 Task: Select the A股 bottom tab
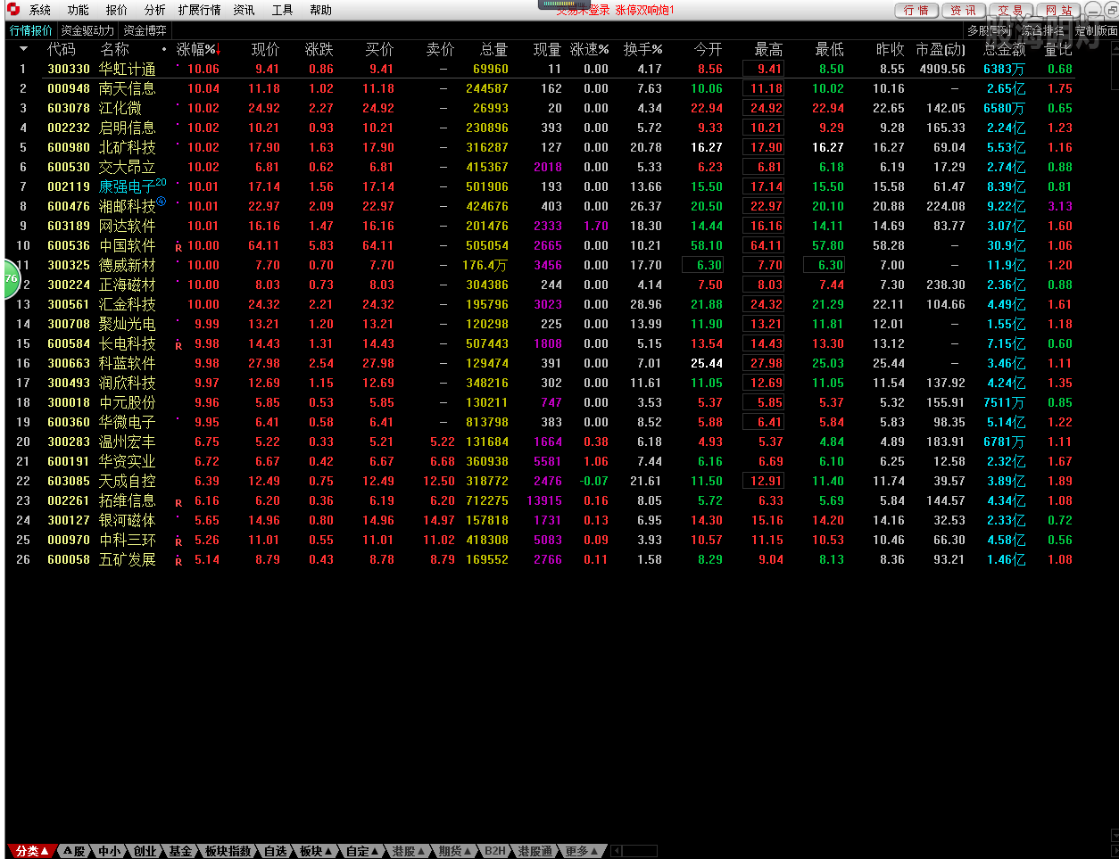[x=75, y=851]
